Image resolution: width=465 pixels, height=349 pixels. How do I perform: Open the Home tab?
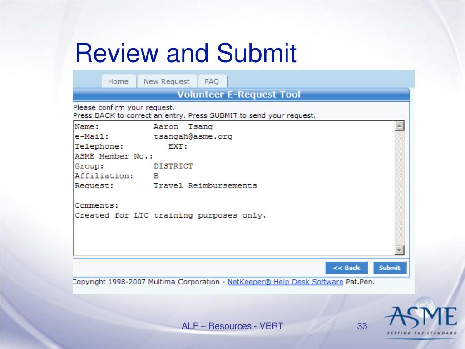click(119, 81)
